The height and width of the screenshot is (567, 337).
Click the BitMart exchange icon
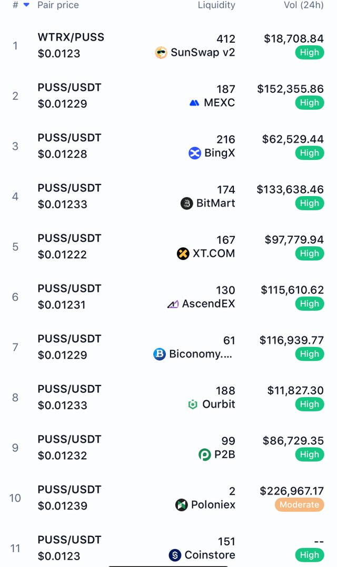tap(186, 204)
